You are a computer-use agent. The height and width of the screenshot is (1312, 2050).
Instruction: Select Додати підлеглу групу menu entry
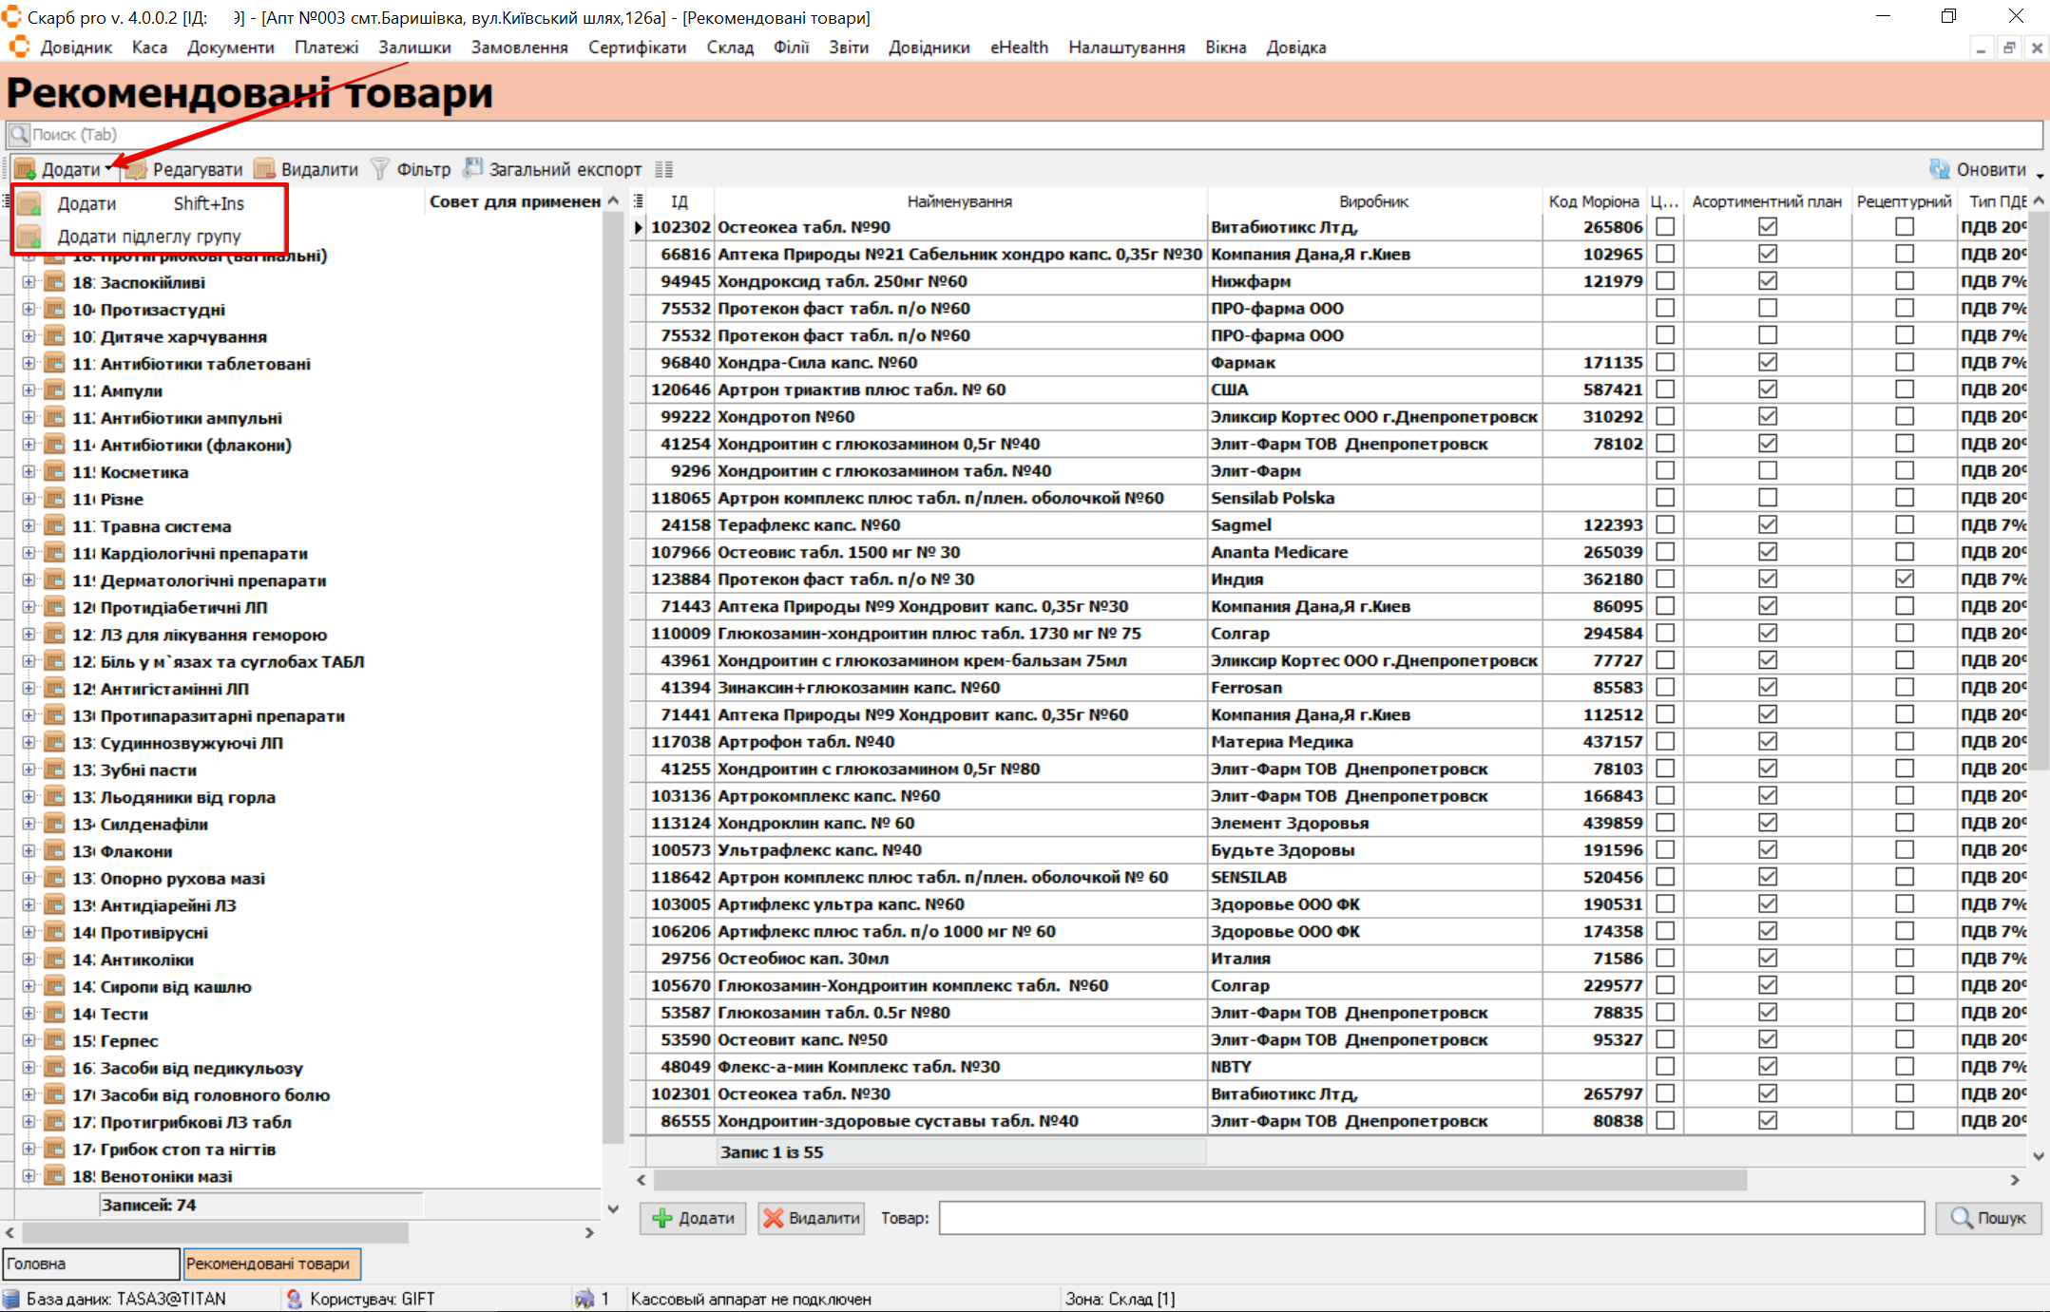click(148, 237)
